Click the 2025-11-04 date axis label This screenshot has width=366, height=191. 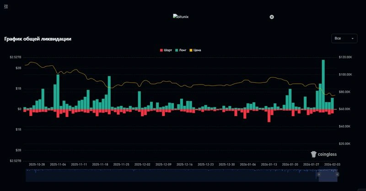58,164
